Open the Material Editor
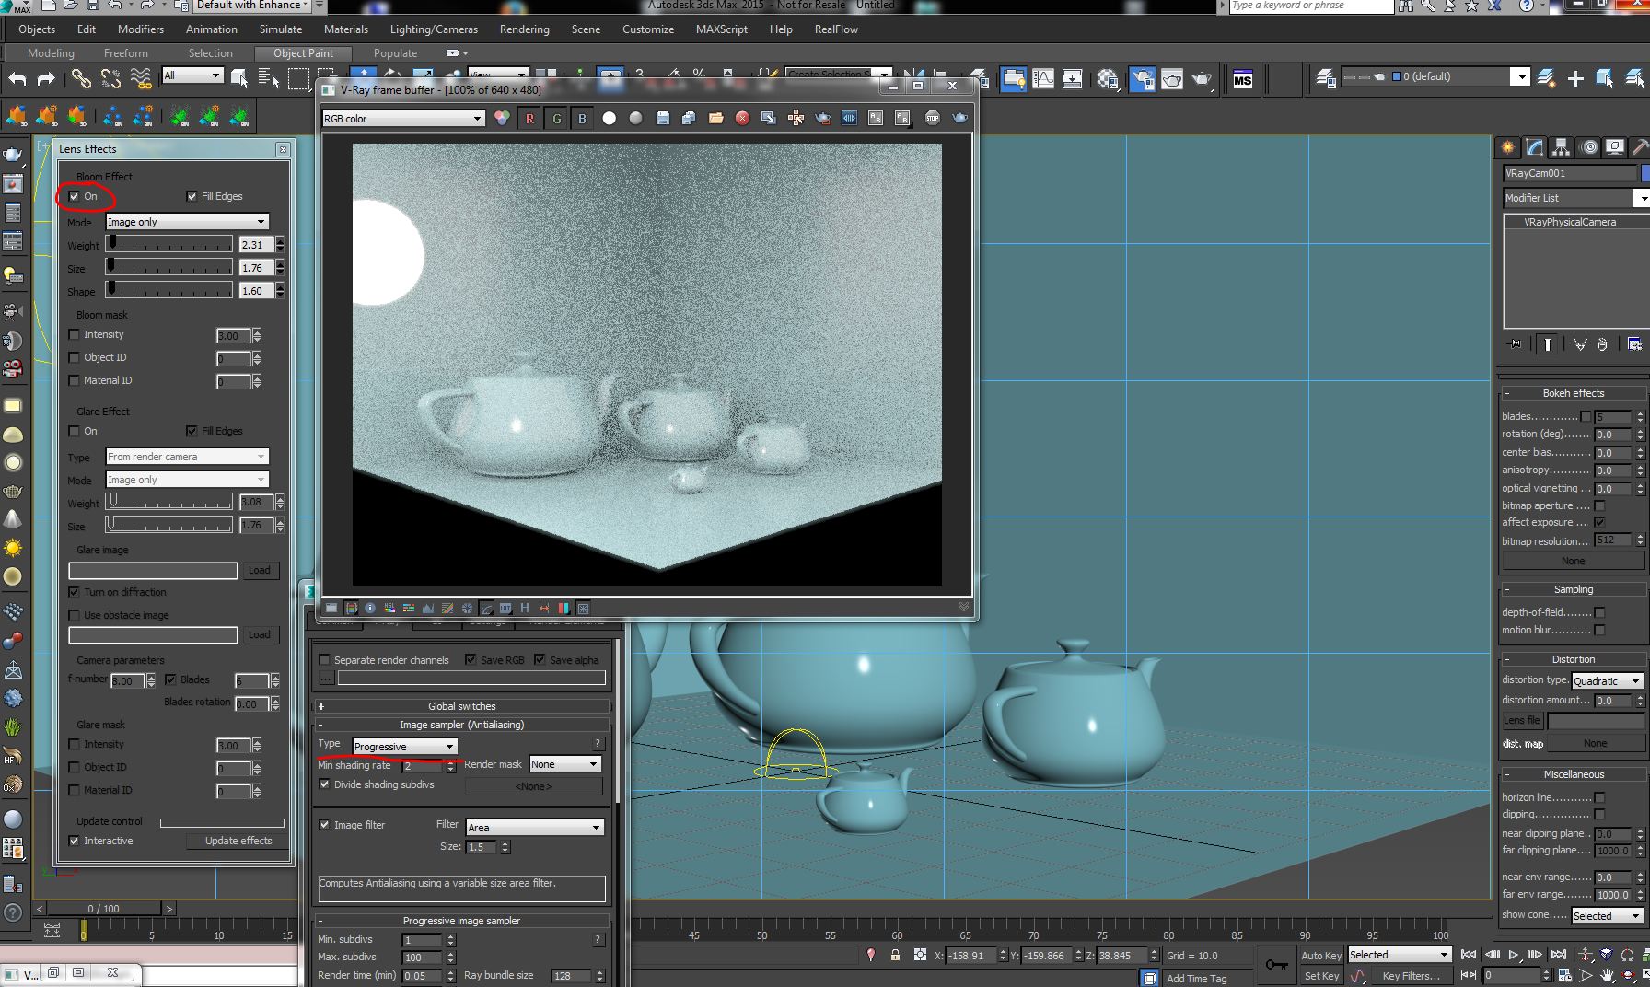The width and height of the screenshot is (1650, 987). point(1109,79)
